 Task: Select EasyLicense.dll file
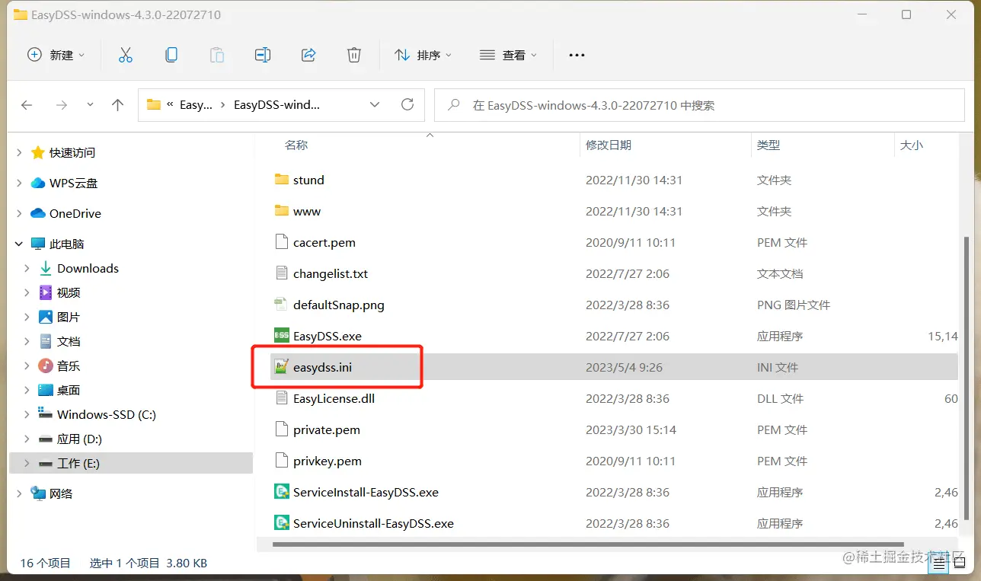tap(334, 398)
